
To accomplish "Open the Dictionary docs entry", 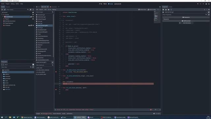I will tap(41, 38).
